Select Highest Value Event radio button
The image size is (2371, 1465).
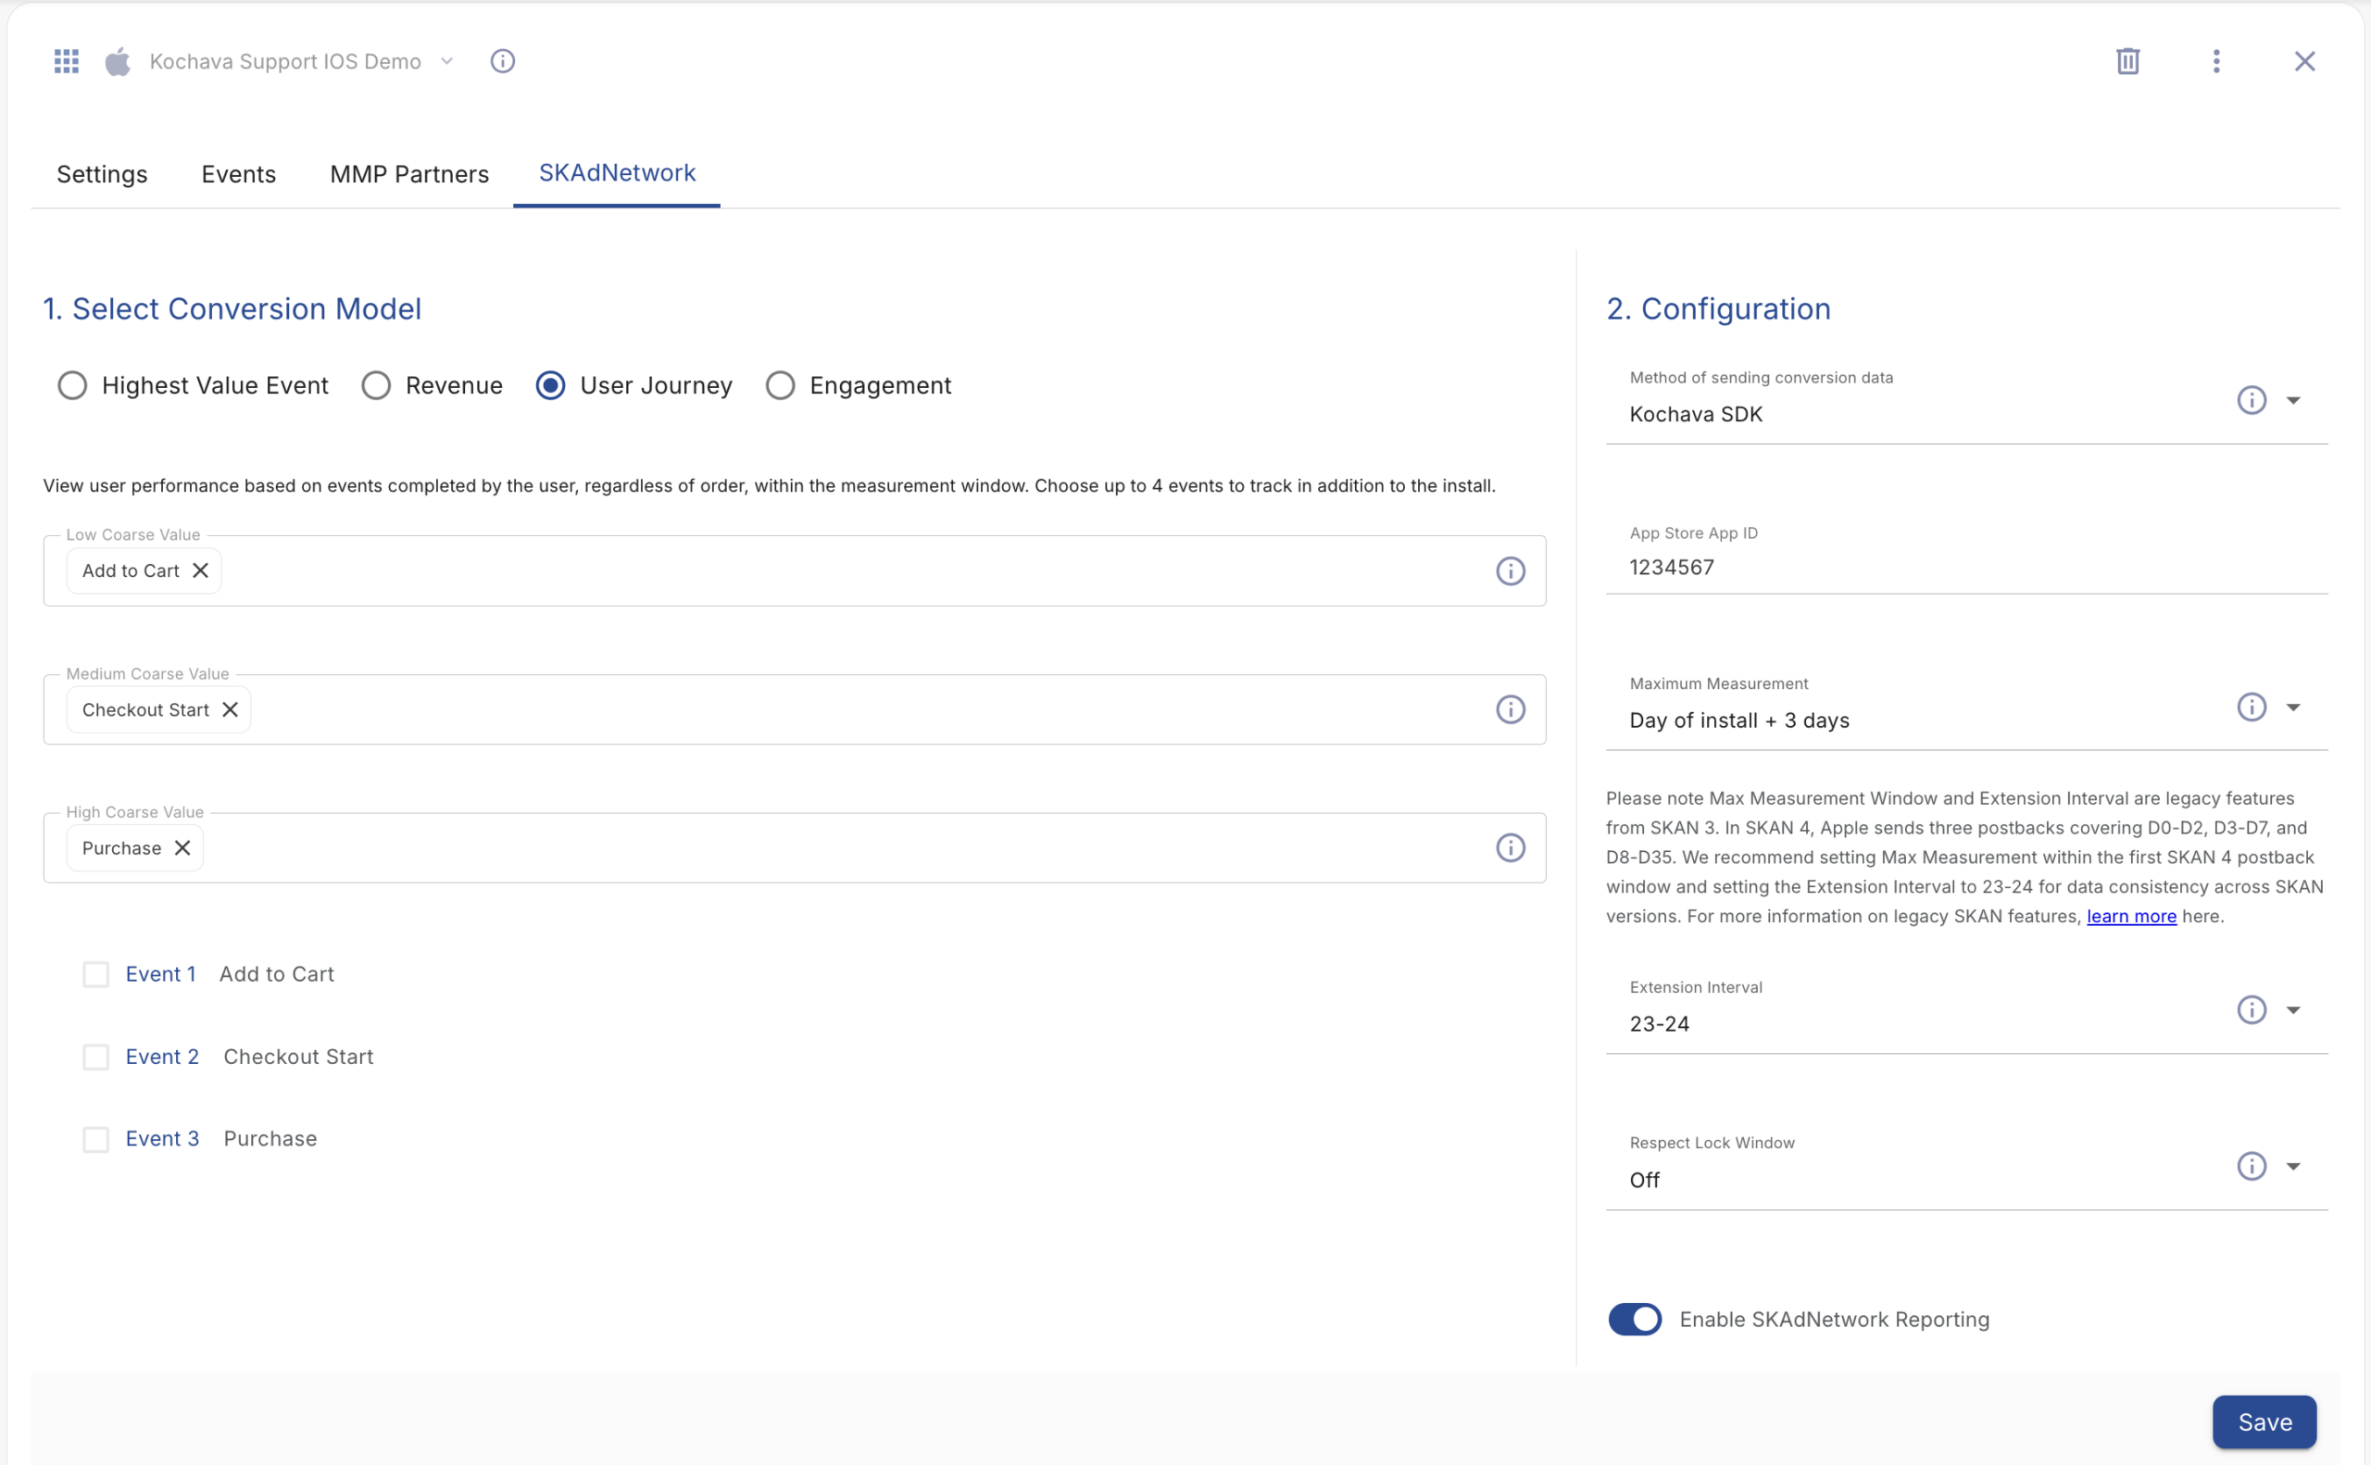72,385
